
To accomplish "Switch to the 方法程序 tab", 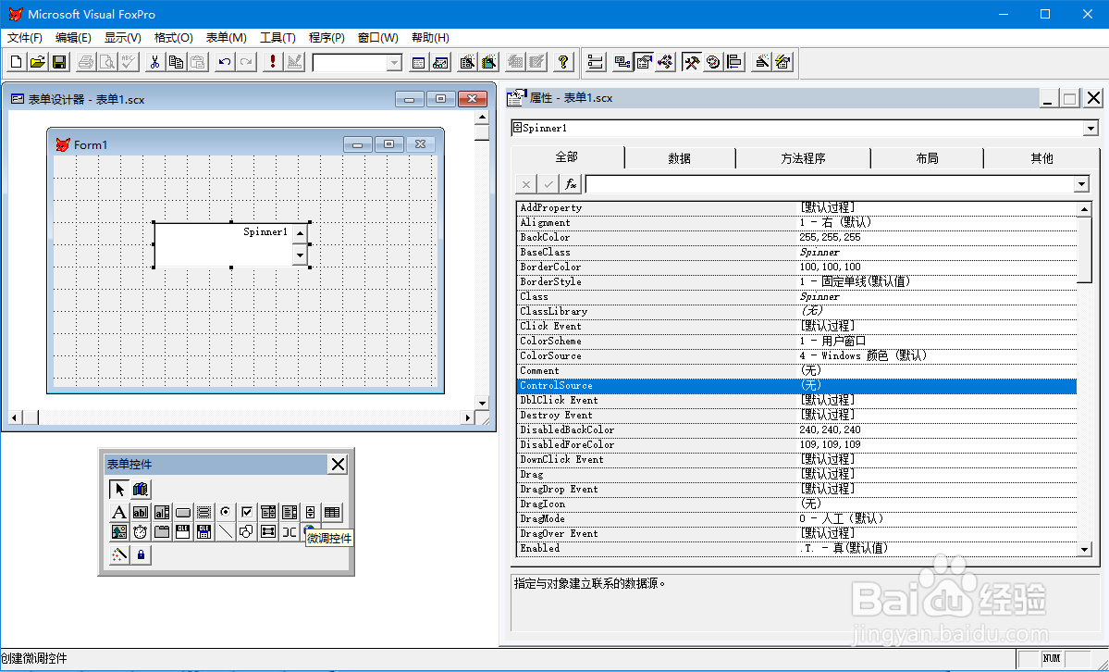I will (x=803, y=158).
